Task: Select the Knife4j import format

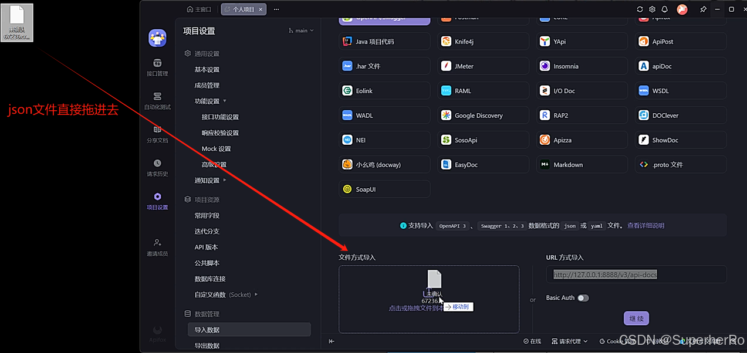Action: tap(483, 42)
